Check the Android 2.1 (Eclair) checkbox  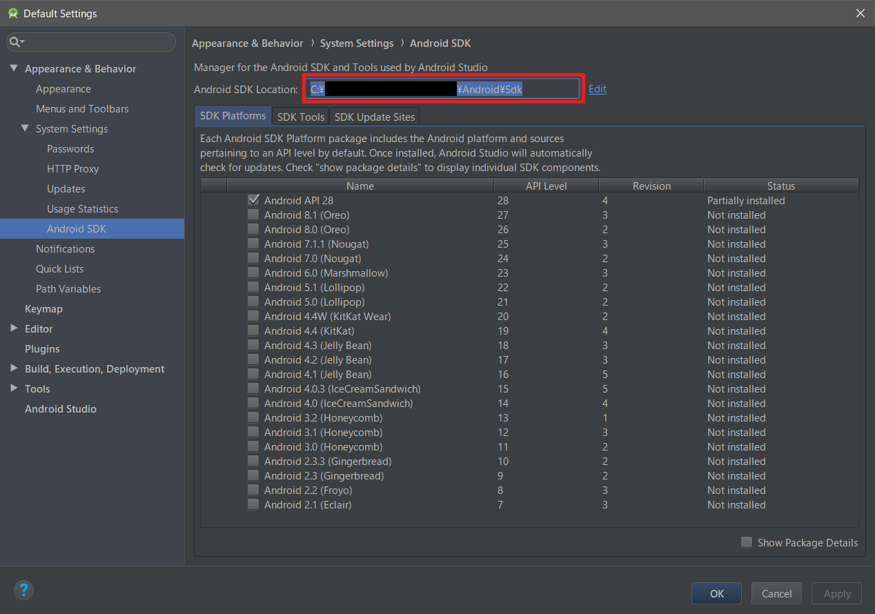point(253,504)
